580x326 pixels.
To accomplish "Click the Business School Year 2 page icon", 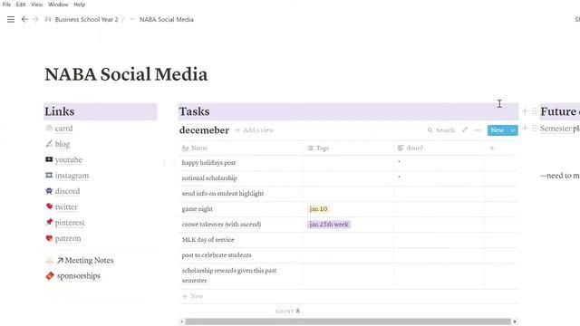I will 48,19.
